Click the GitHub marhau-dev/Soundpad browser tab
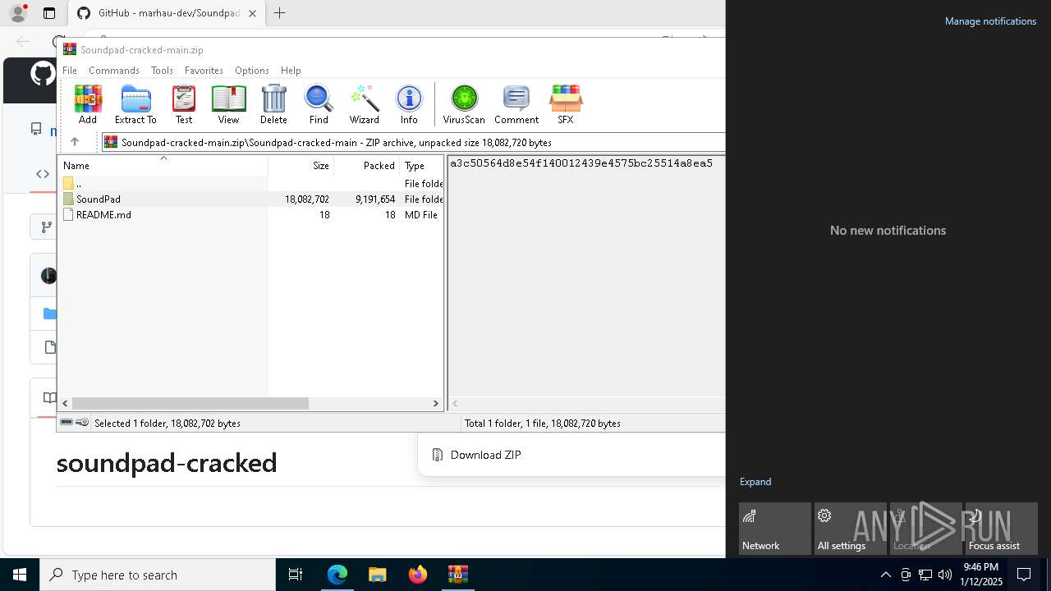 [x=167, y=13]
